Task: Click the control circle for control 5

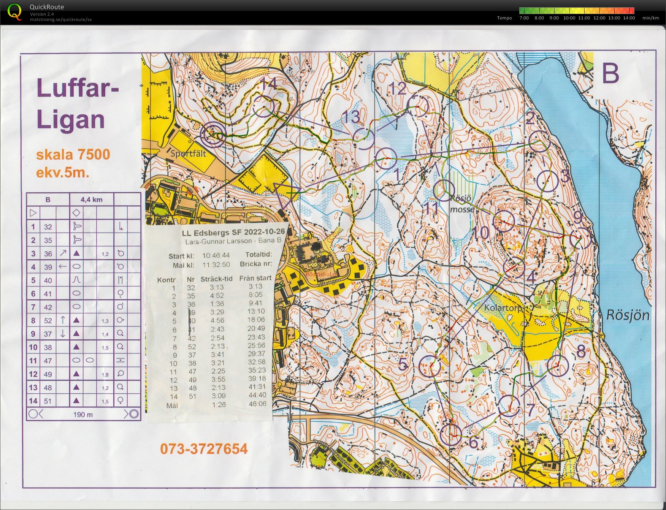Action: 430,366
